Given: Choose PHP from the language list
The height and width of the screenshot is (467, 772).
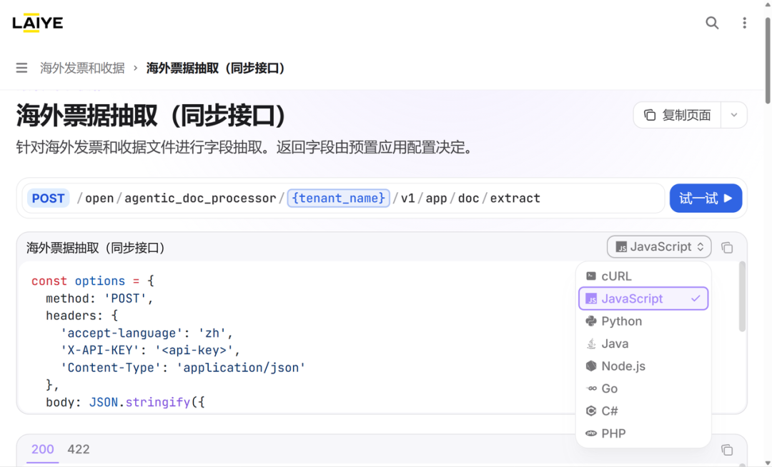Looking at the screenshot, I should pos(643,433).
